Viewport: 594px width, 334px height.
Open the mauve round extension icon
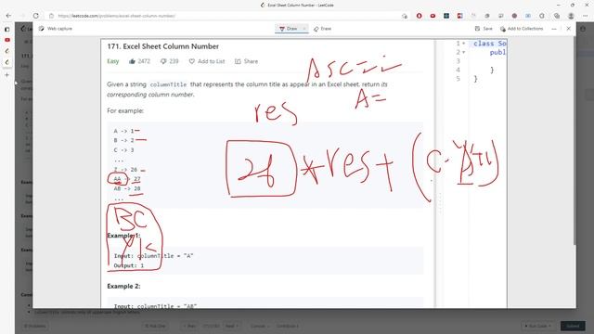coord(514,16)
